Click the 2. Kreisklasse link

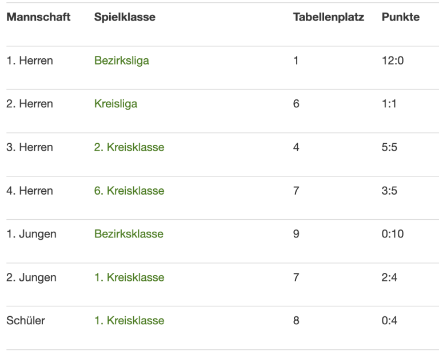tap(129, 147)
